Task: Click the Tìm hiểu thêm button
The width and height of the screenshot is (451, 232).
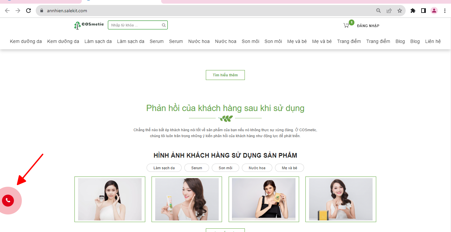Action: coord(225,75)
